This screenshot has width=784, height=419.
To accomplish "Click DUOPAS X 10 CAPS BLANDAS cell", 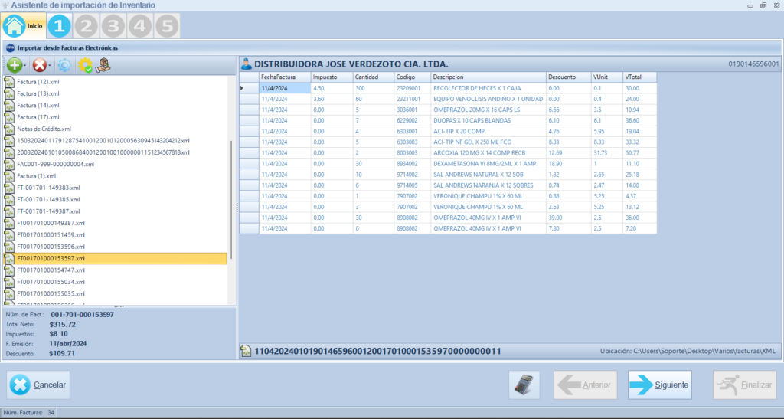I will (x=488, y=120).
